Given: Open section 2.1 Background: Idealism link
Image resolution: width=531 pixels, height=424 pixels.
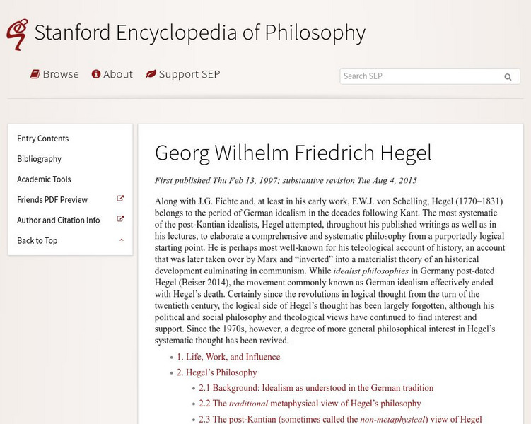Looking at the screenshot, I should 316,388.
